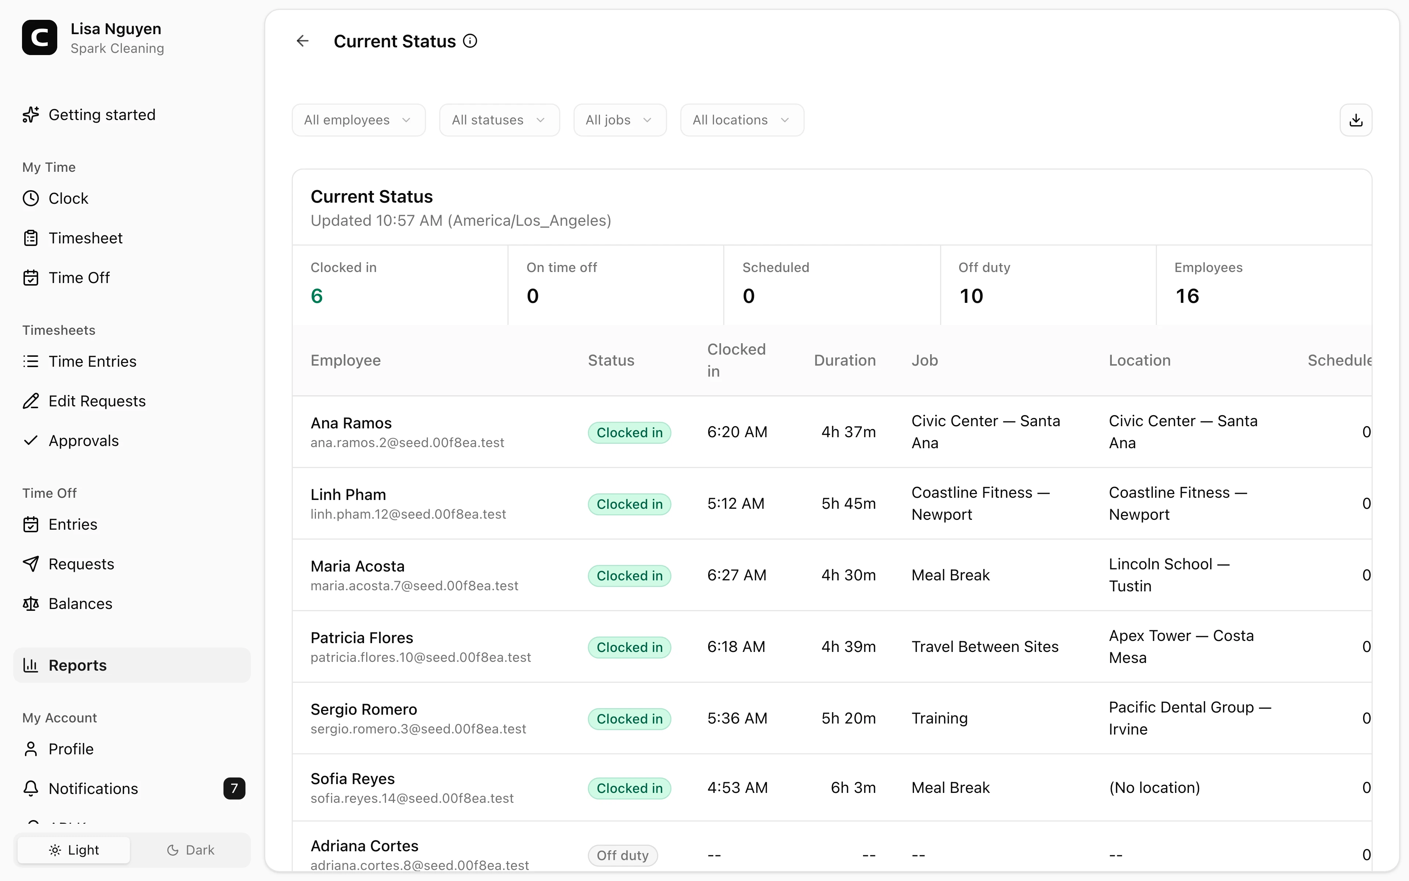Open Approvals page
The width and height of the screenshot is (1409, 881).
132,441
